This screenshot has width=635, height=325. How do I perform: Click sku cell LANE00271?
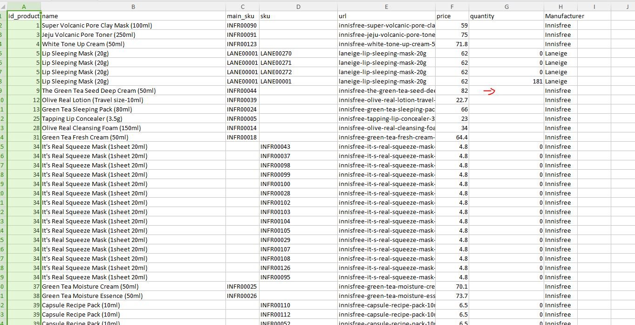[298, 62]
